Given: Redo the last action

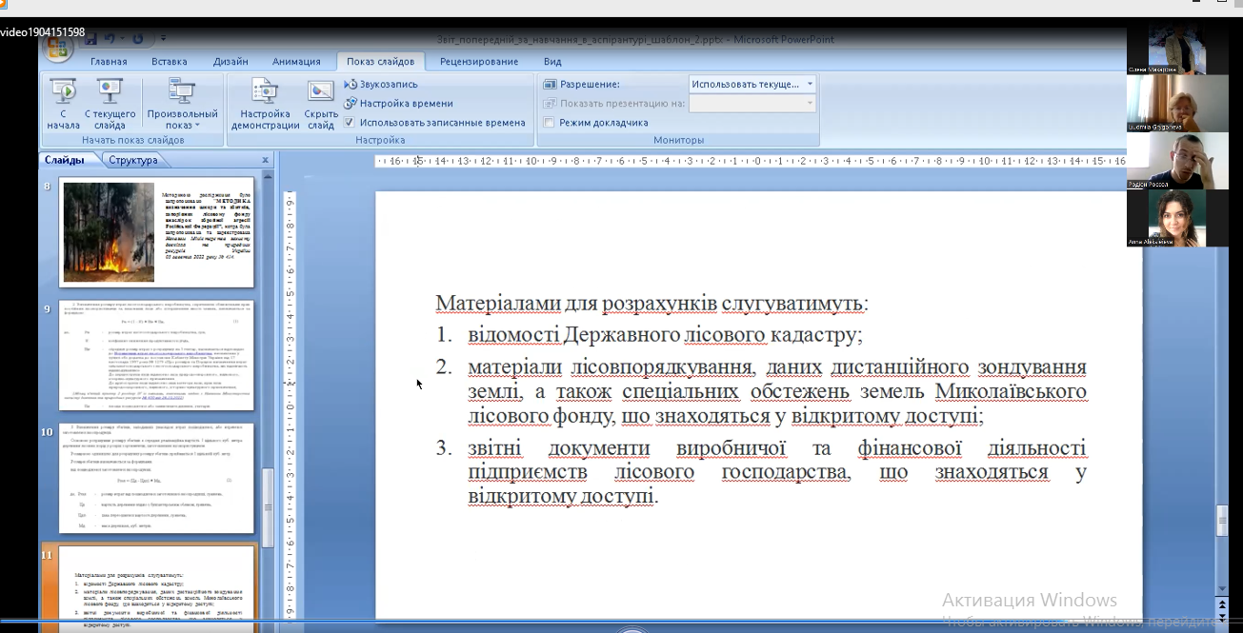Looking at the screenshot, I should tap(139, 38).
